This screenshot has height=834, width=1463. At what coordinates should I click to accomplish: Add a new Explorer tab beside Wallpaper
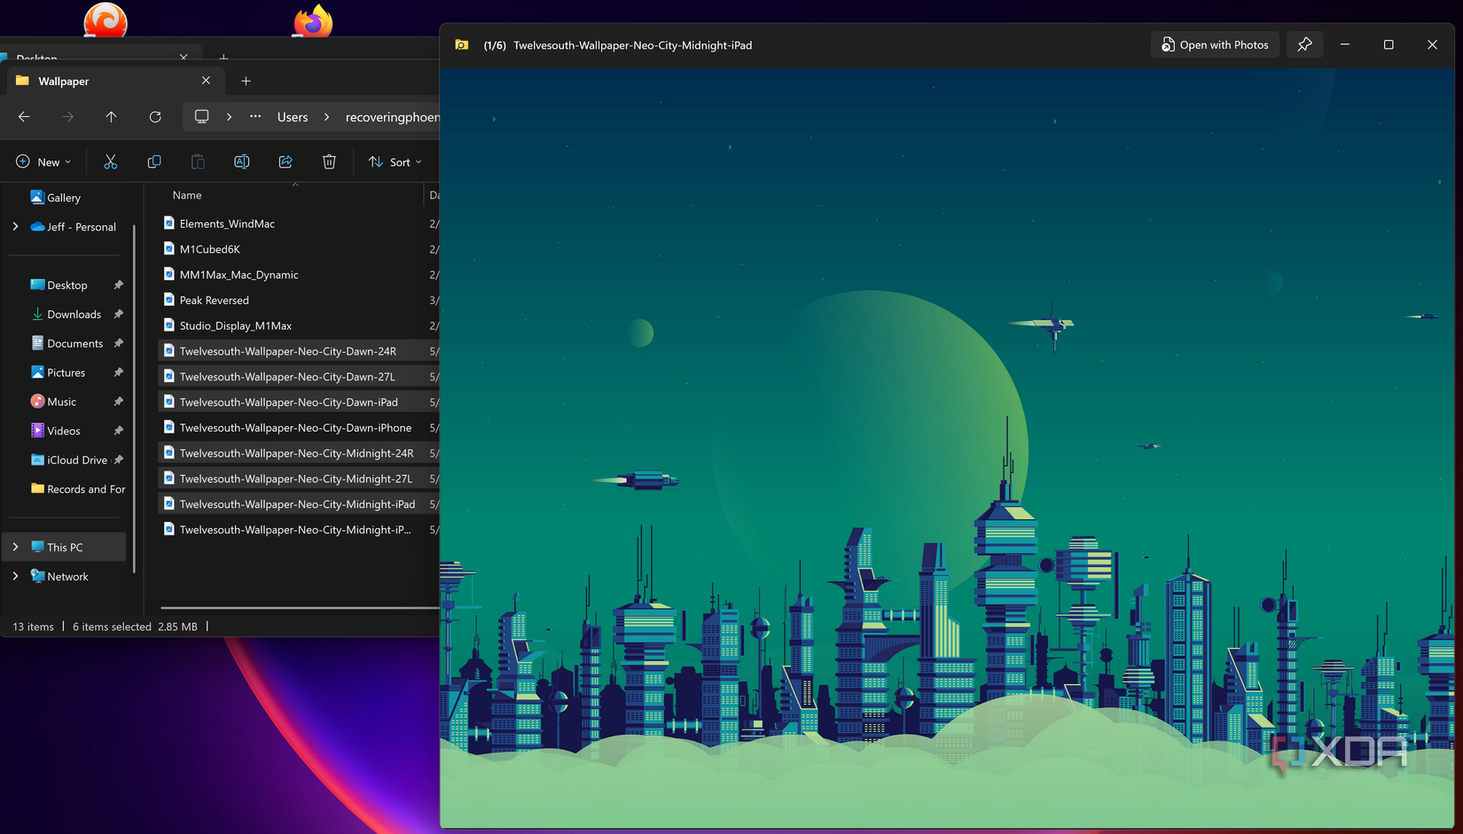click(246, 81)
